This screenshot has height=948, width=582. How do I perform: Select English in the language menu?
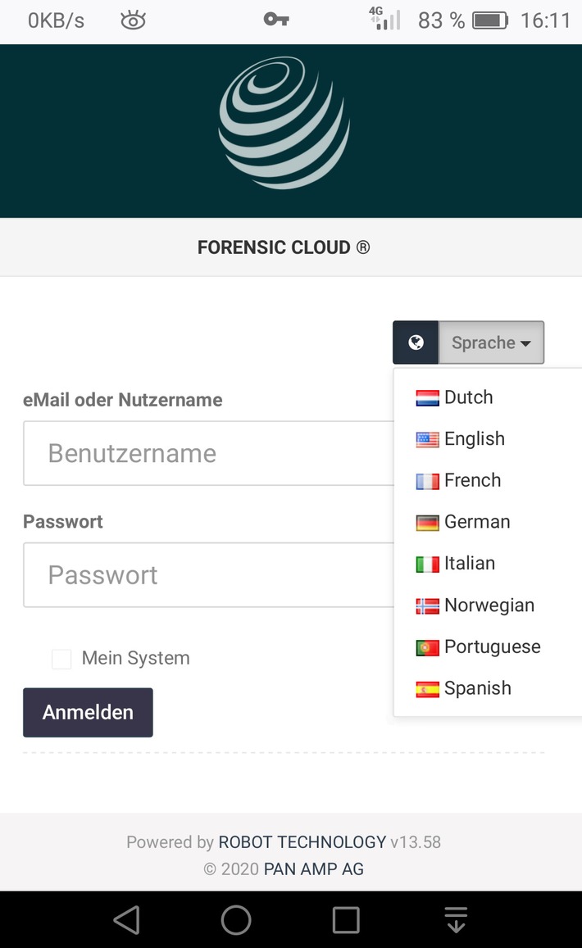tap(474, 439)
